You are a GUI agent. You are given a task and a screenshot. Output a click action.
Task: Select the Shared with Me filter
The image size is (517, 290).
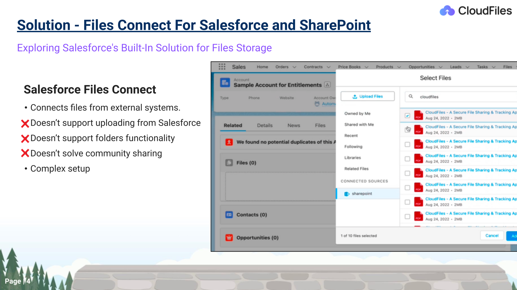(359, 125)
